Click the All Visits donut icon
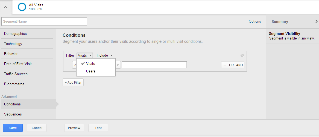This screenshot has height=137, width=319. 22,7
